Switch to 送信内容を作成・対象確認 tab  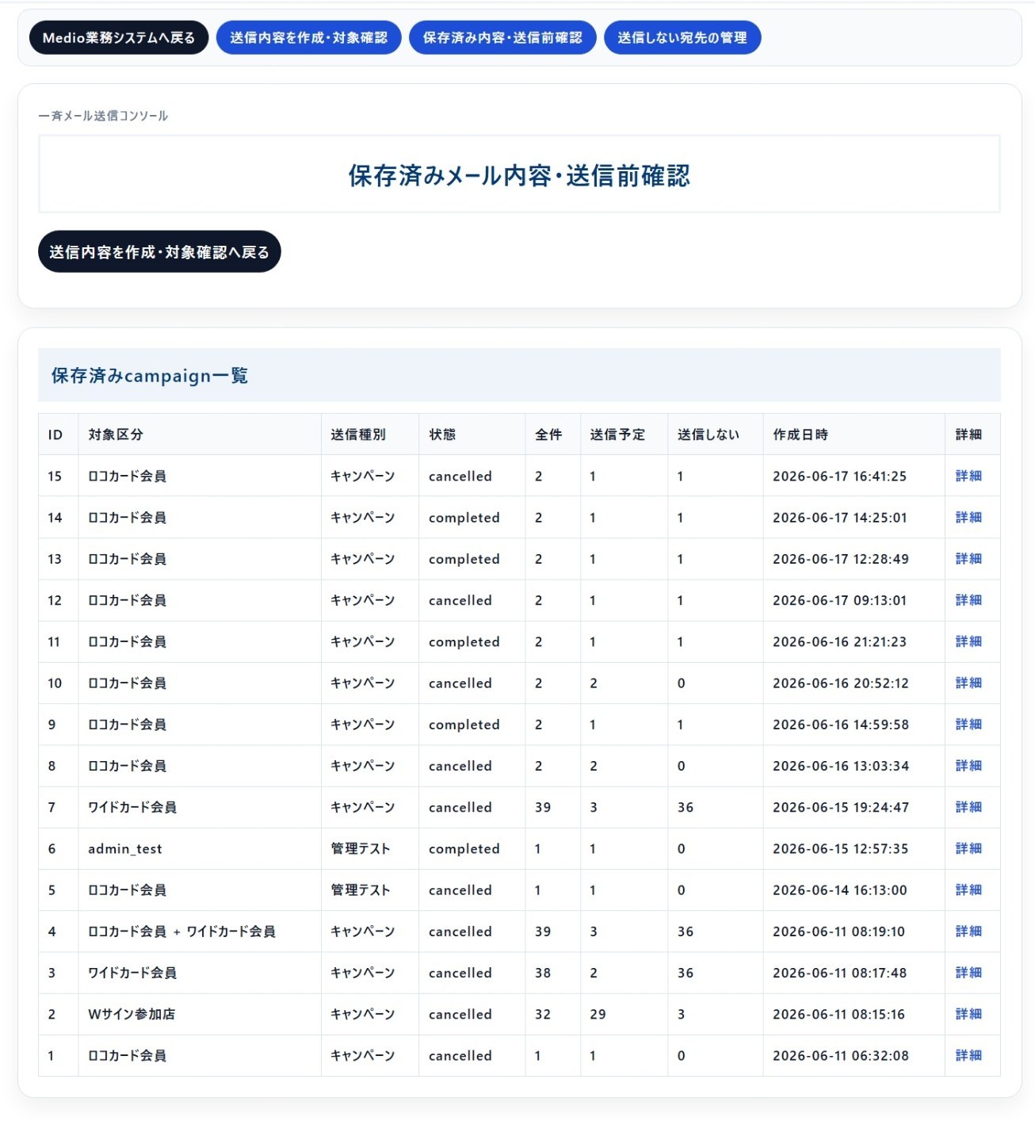tap(308, 38)
